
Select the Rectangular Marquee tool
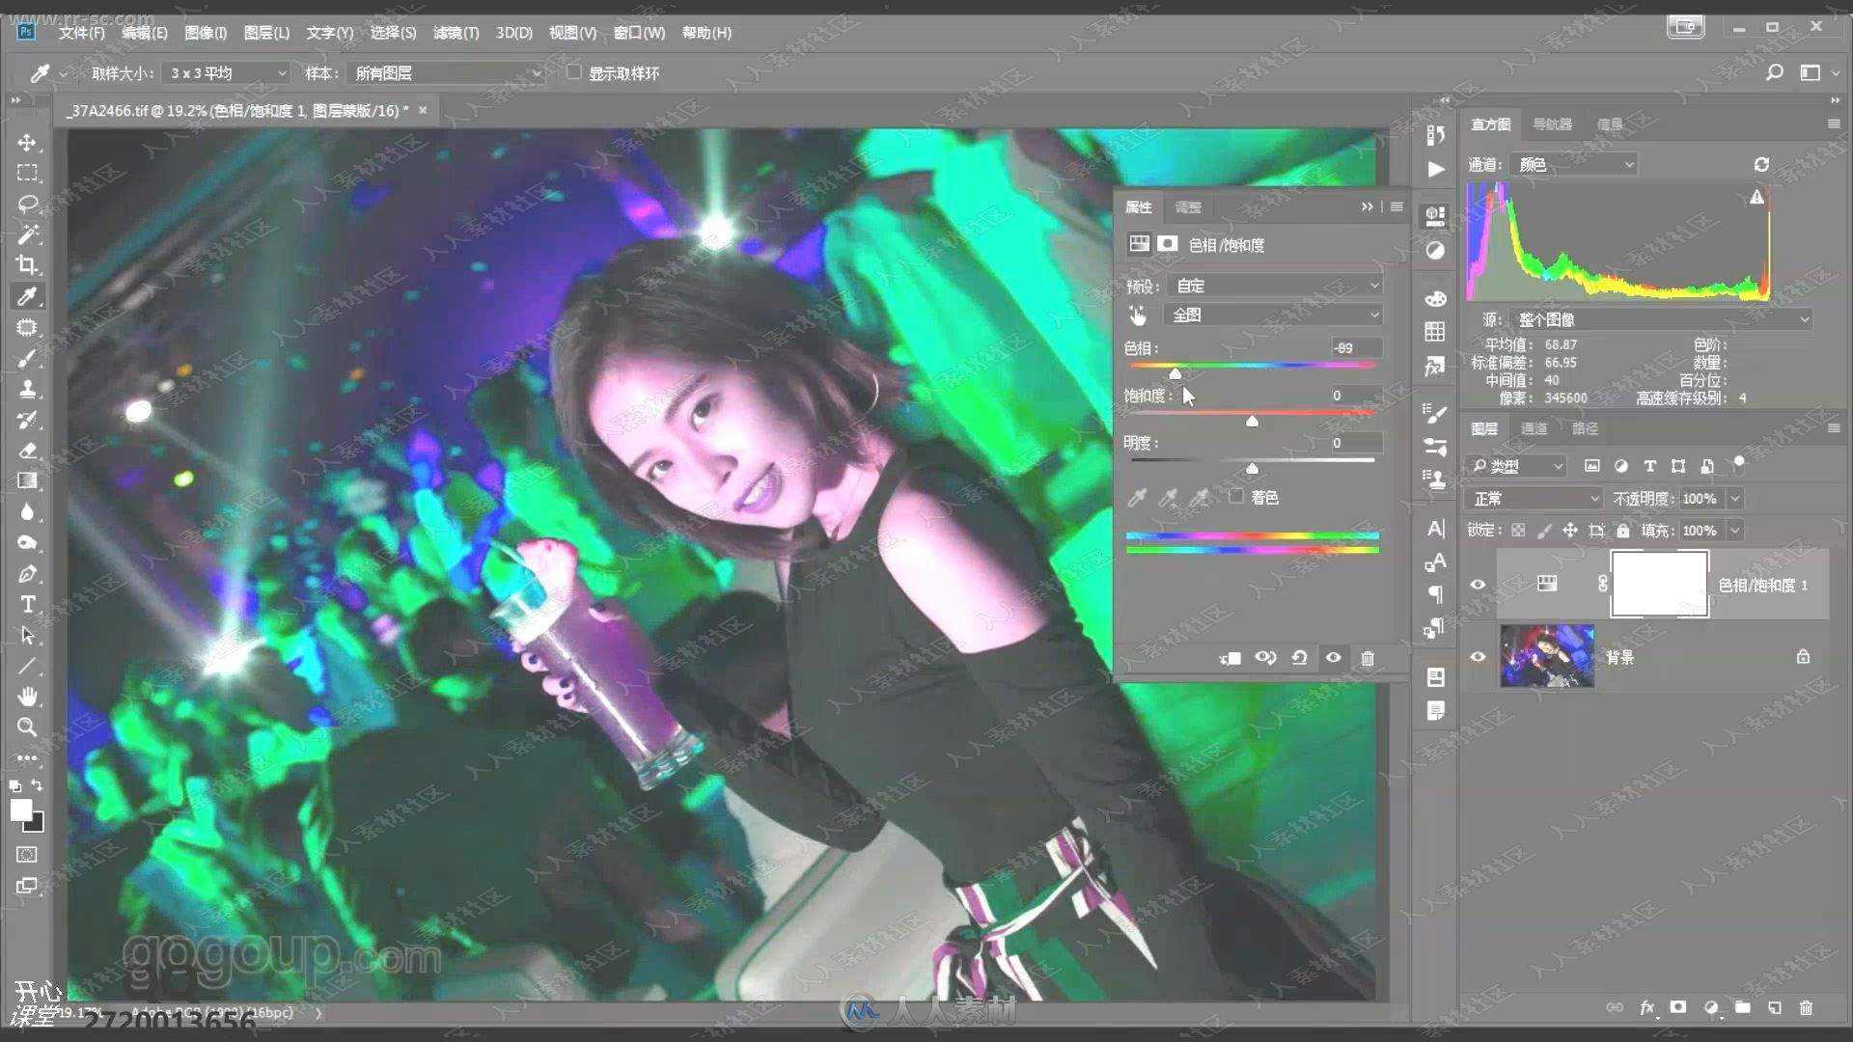(27, 174)
